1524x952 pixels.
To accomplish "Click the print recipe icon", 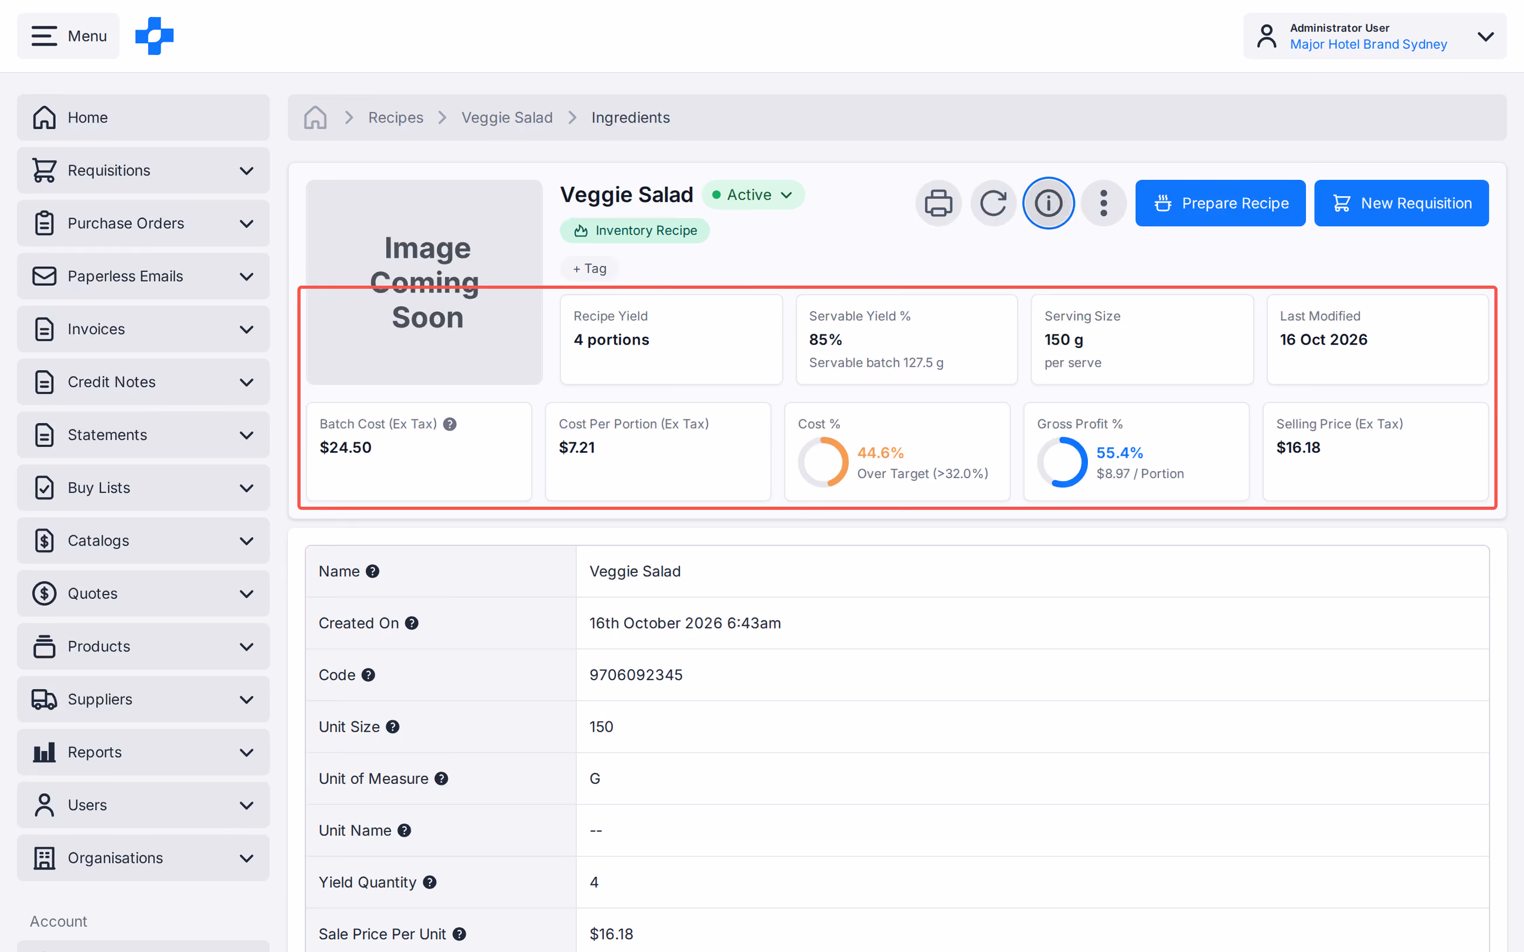I will [x=938, y=203].
